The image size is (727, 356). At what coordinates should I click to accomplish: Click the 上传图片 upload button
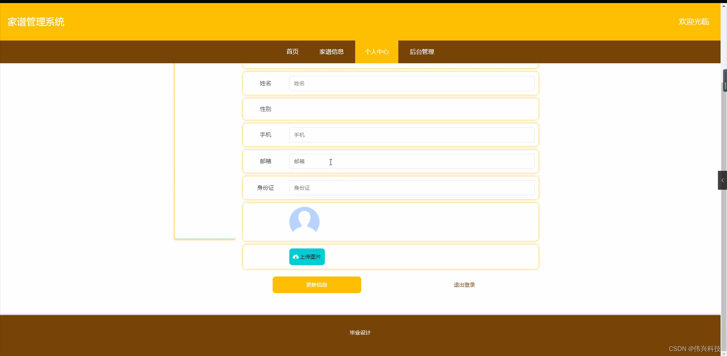click(x=307, y=256)
